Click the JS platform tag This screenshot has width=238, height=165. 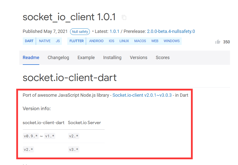tap(58, 41)
